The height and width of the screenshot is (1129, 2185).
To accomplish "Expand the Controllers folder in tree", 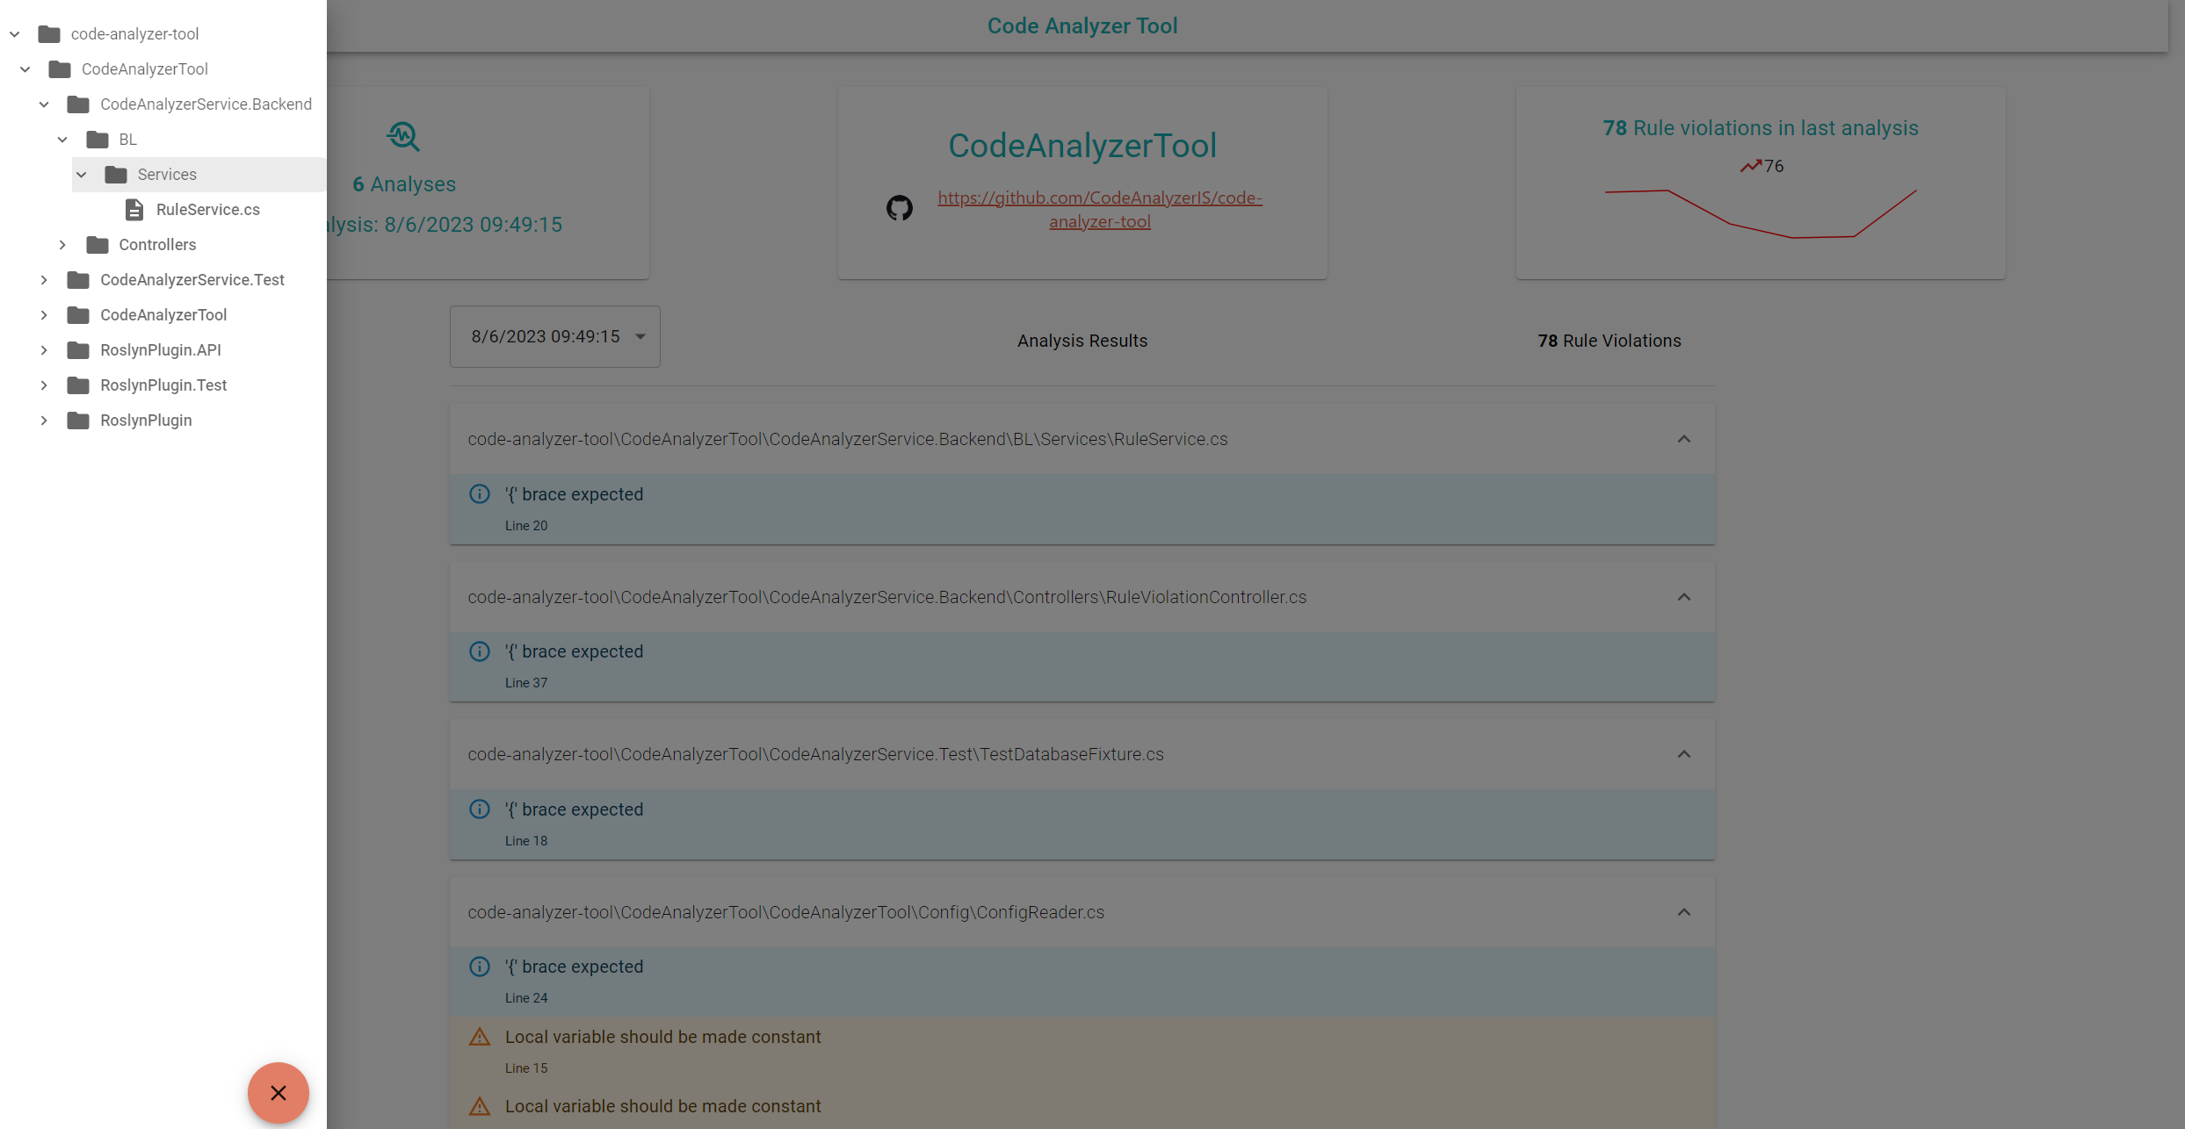I will coord(62,245).
